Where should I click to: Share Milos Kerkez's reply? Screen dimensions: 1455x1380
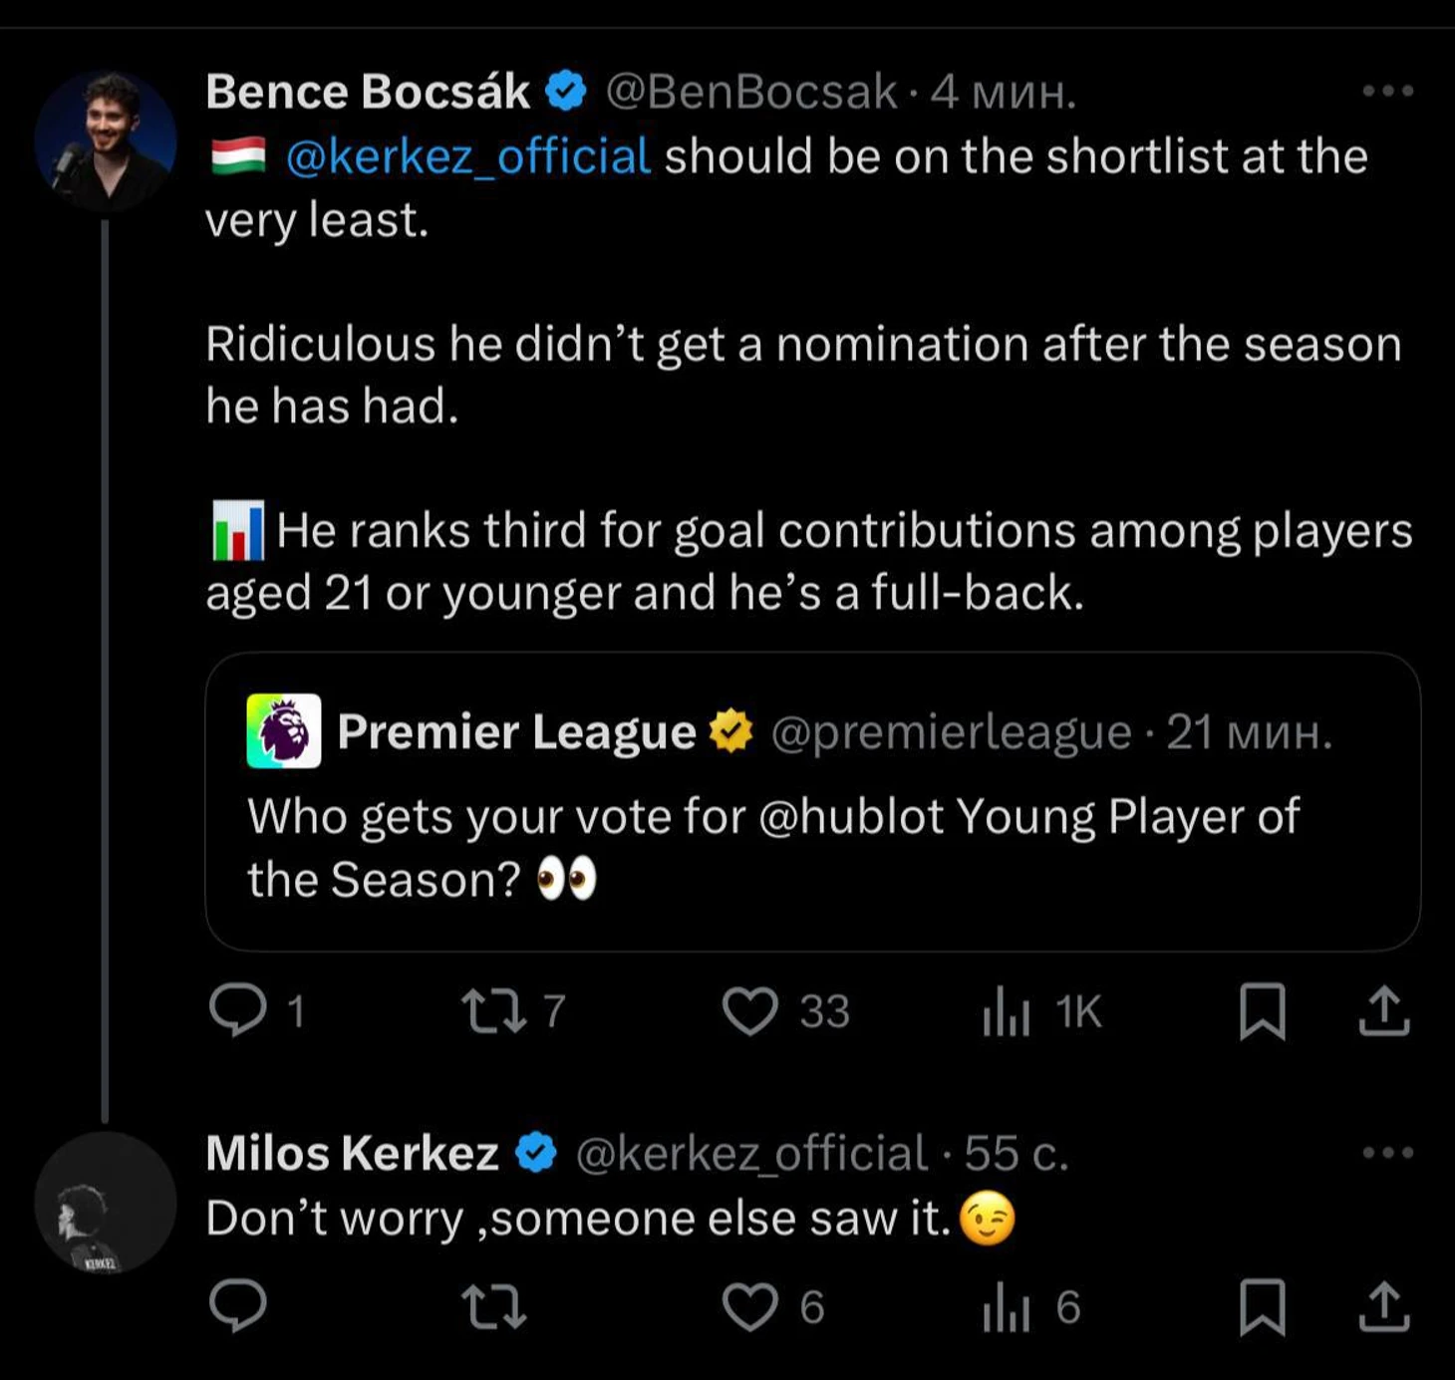point(1384,1307)
